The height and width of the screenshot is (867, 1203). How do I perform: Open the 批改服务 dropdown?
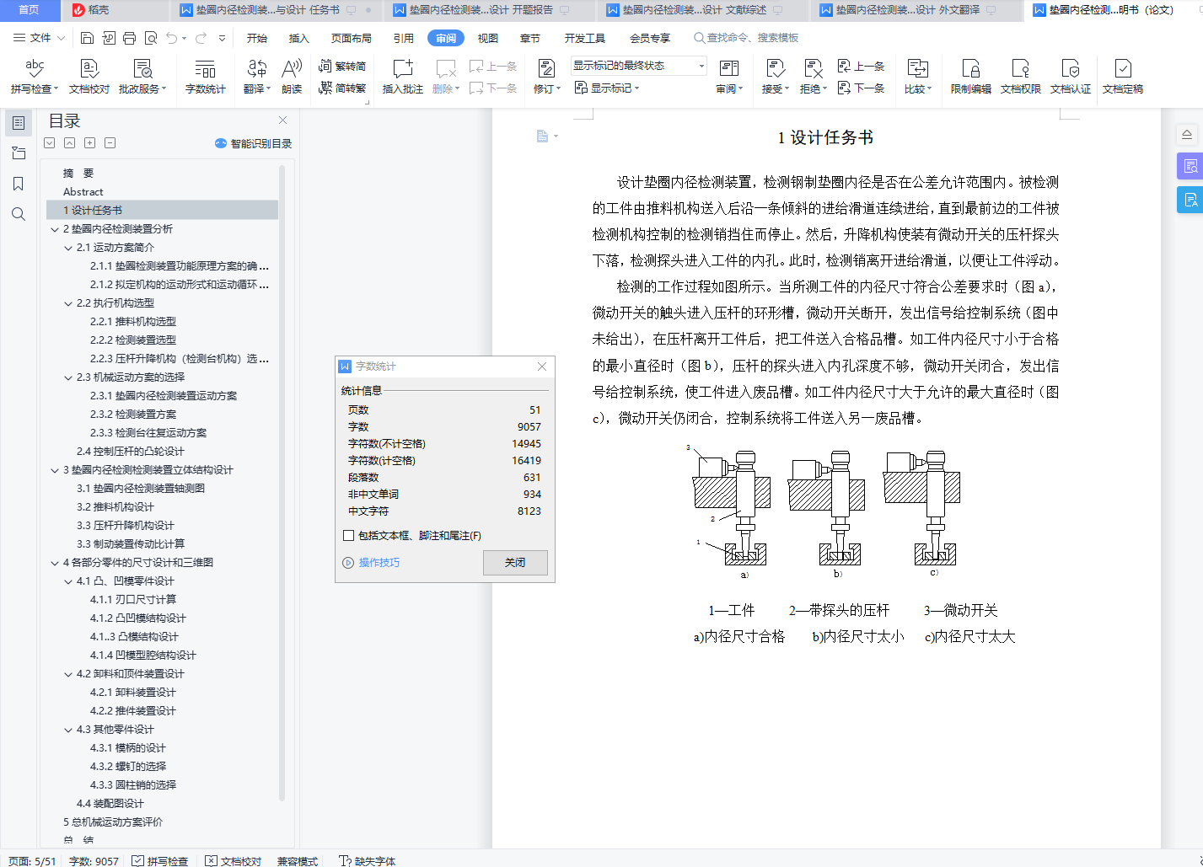pos(164,89)
